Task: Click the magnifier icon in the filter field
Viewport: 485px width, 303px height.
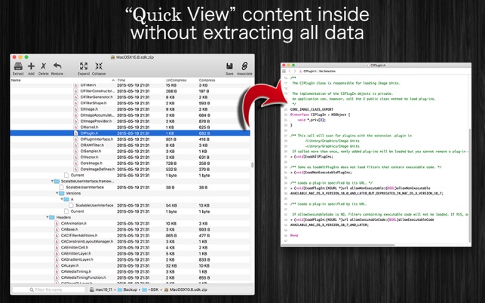Action: click(32, 289)
